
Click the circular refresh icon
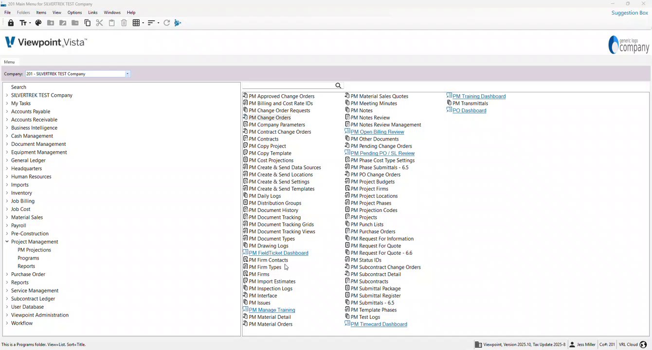tap(167, 23)
